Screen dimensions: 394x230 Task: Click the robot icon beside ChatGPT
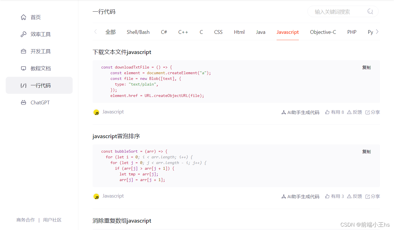pos(24,103)
